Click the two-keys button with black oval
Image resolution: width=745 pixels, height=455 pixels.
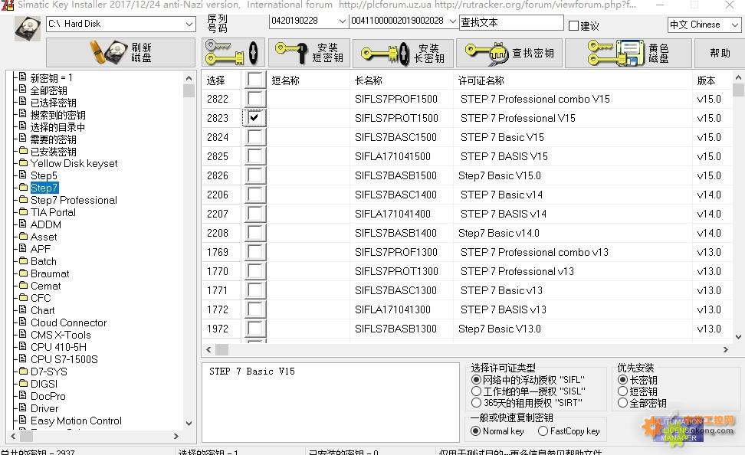[233, 52]
